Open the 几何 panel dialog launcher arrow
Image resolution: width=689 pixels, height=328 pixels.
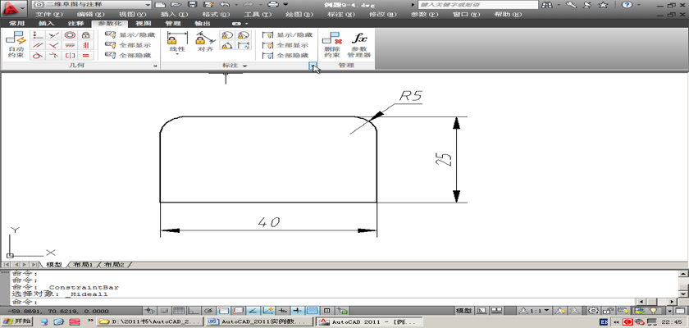click(156, 66)
